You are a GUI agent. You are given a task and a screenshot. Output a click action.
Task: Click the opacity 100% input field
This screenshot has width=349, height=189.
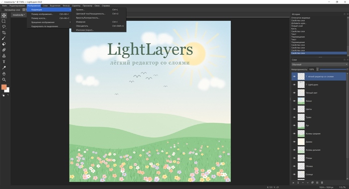pyautogui.click(x=312, y=69)
